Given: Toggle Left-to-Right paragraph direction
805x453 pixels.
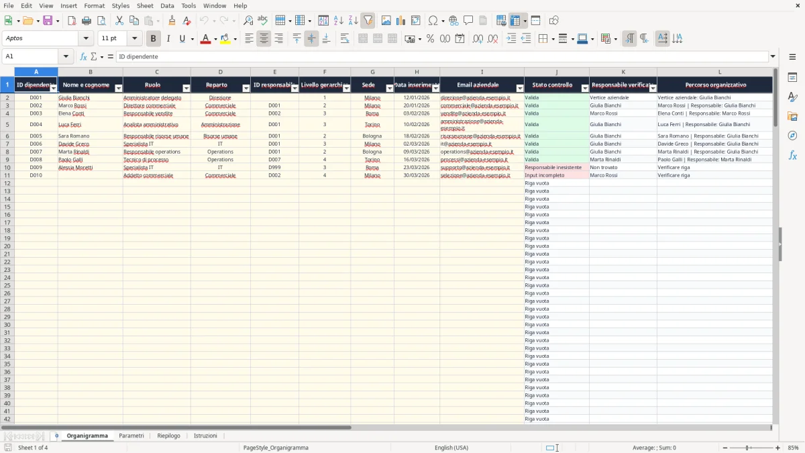Looking at the screenshot, I should [629, 39].
